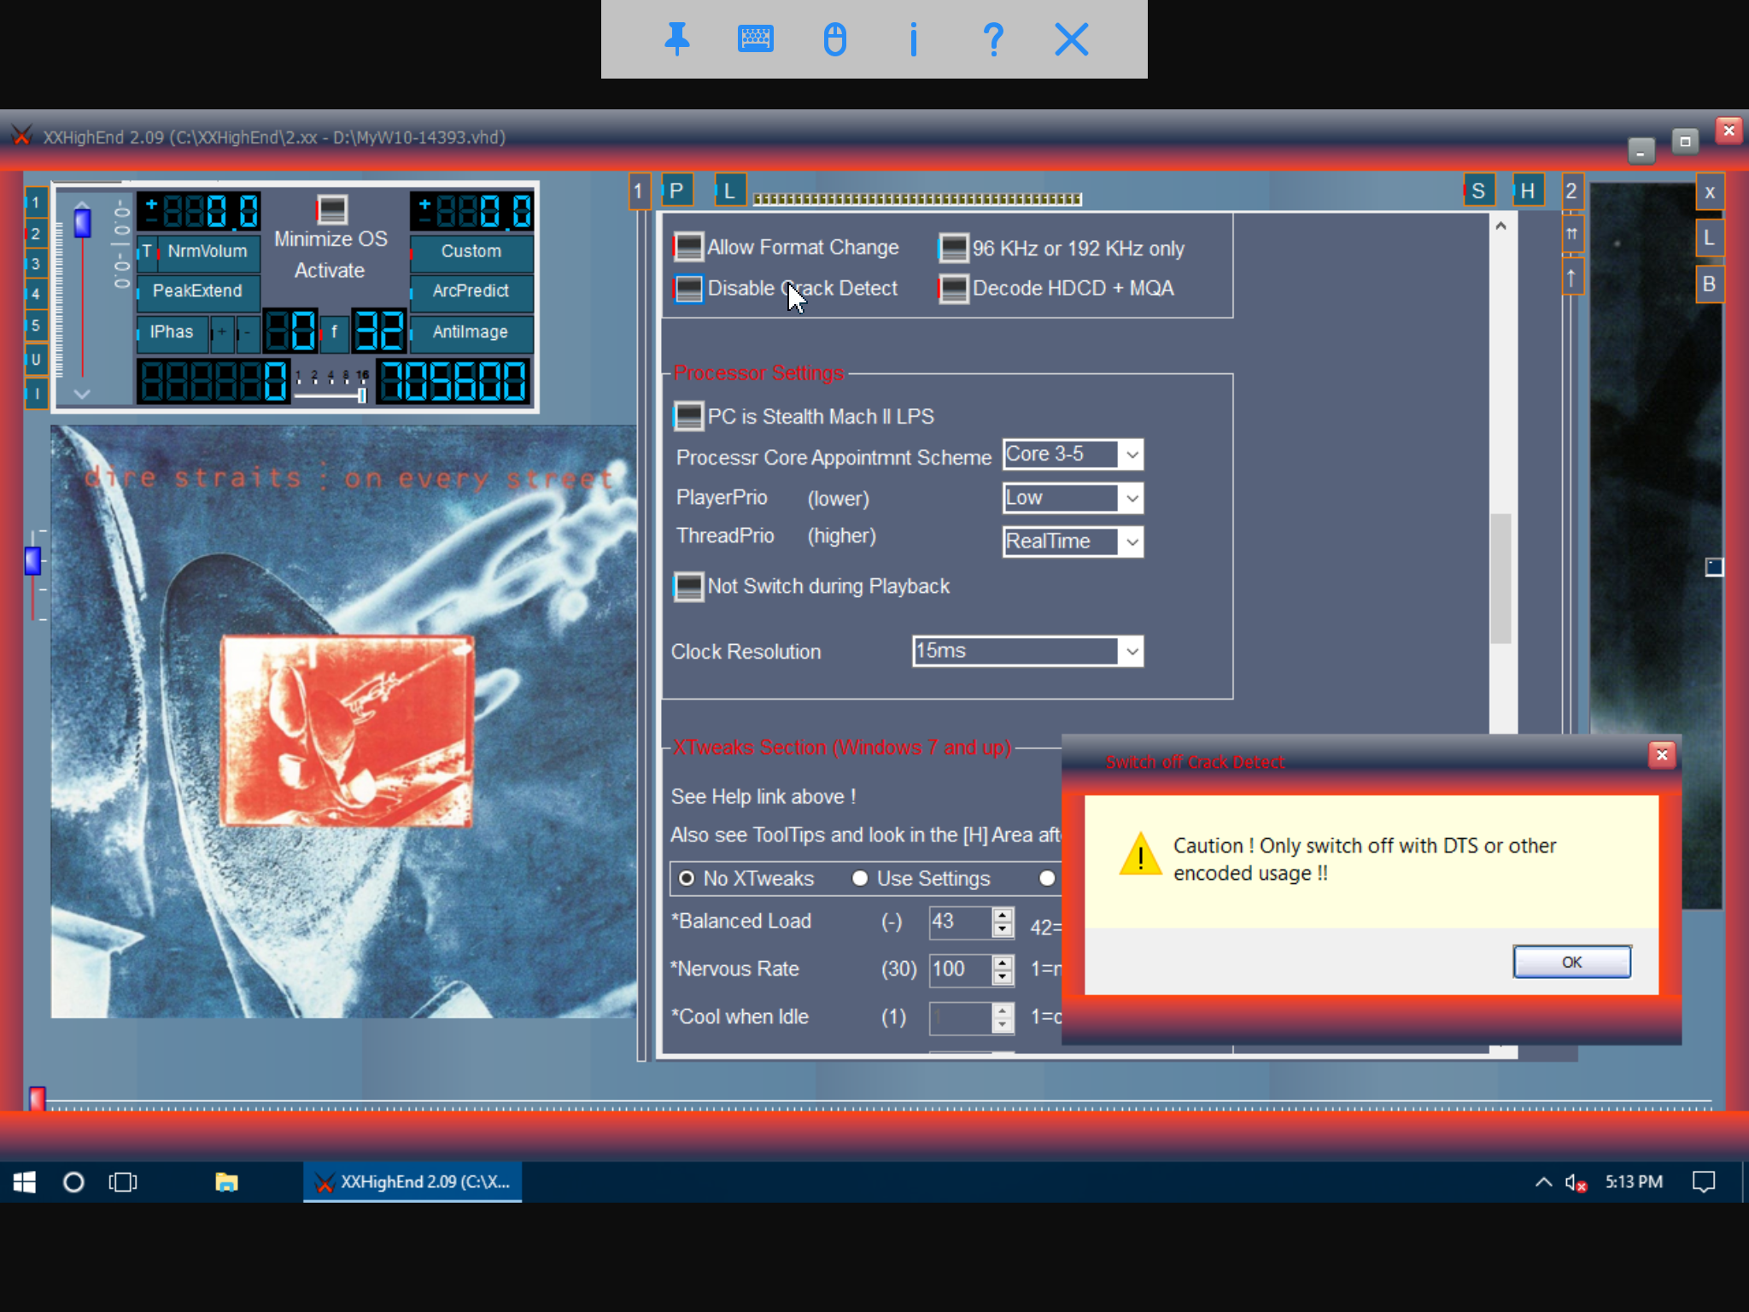1749x1312 pixels.
Task: Open the info icon in remote toolbar
Action: pyautogui.click(x=914, y=39)
